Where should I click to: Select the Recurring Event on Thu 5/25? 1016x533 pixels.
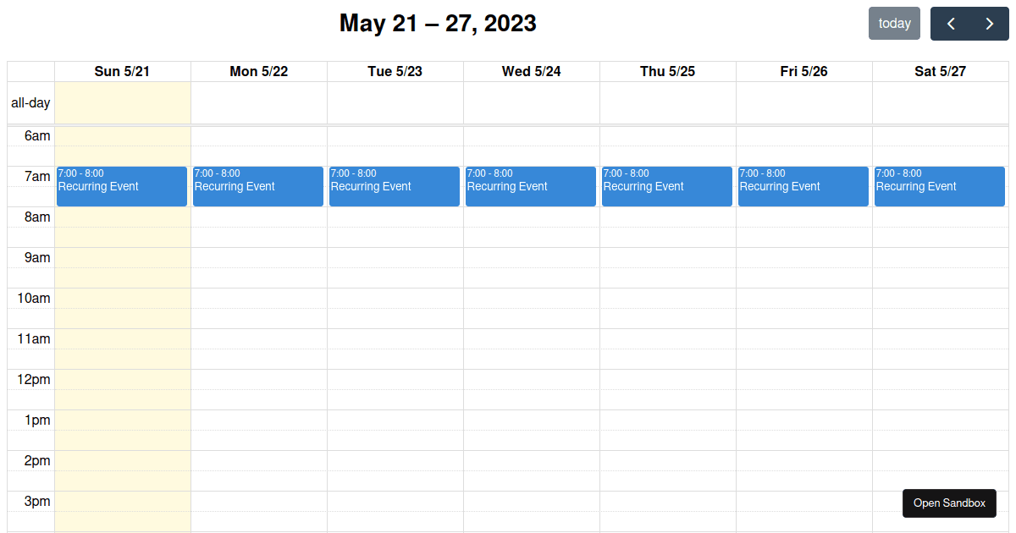pyautogui.click(x=666, y=186)
